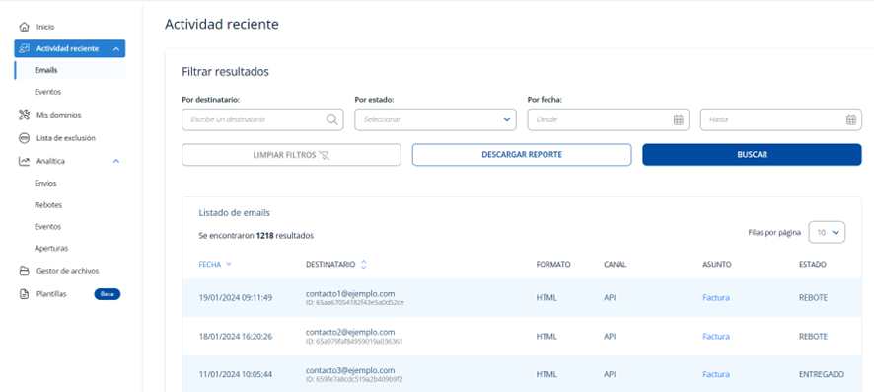Screen dimensions: 874x392
Task: Click REBOTE status for contacto2@ejemplo.com
Action: coord(813,337)
